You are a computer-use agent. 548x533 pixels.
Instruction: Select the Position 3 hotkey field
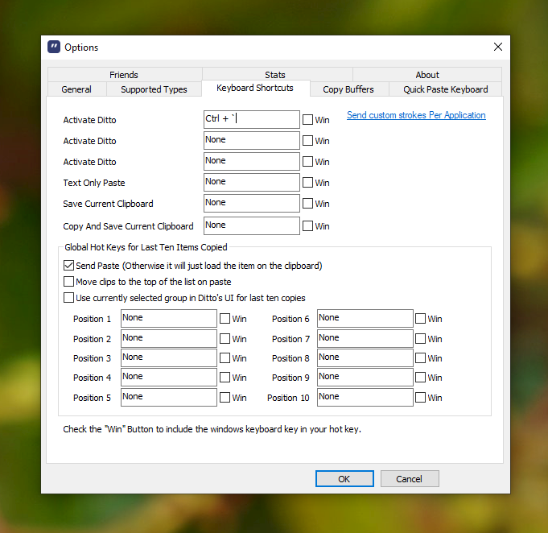[169, 357]
